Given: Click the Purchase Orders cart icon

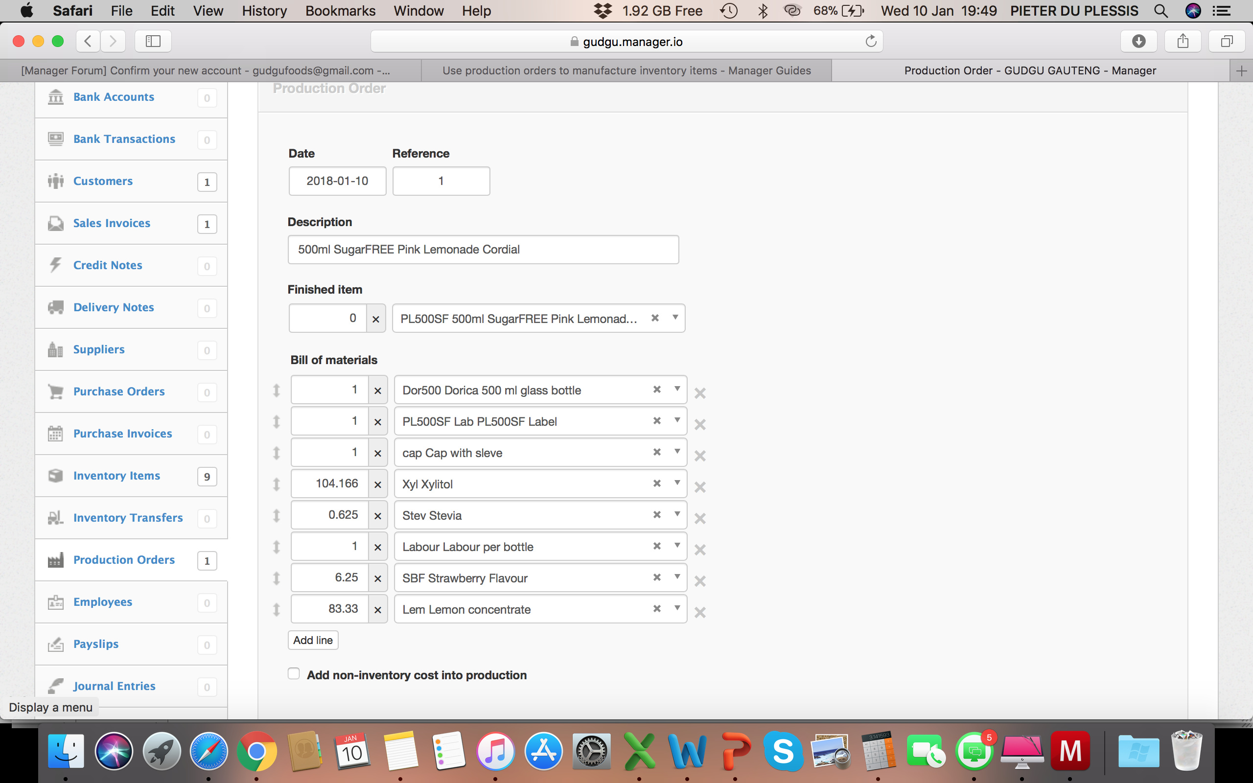Looking at the screenshot, I should point(55,391).
